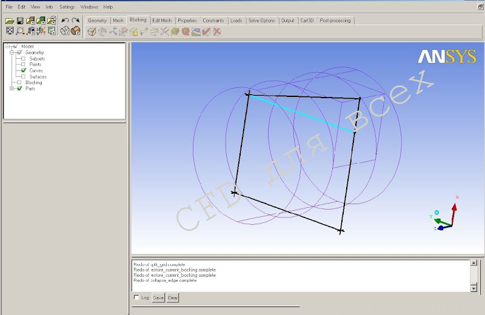Click the message log scrollbar down arrow
Viewport: 485px width, 315px height.
pos(473,288)
